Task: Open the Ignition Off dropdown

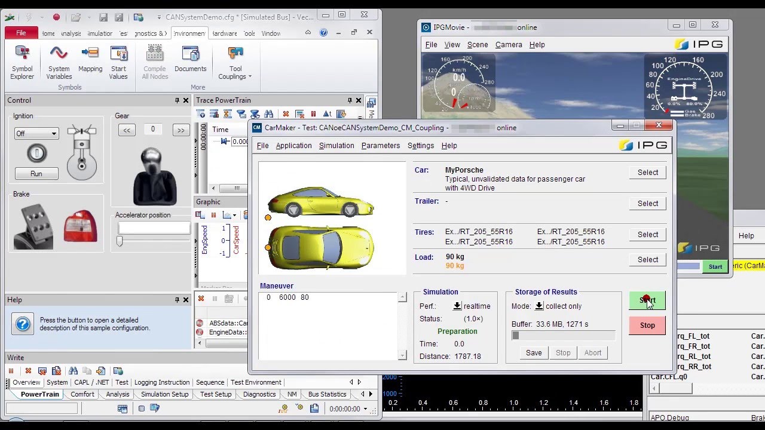Action: tap(36, 134)
